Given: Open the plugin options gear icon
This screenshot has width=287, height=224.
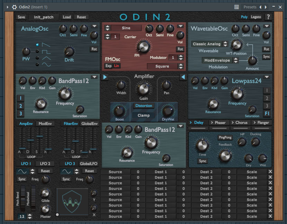Looking at the screenshot, I should pos(14,7).
